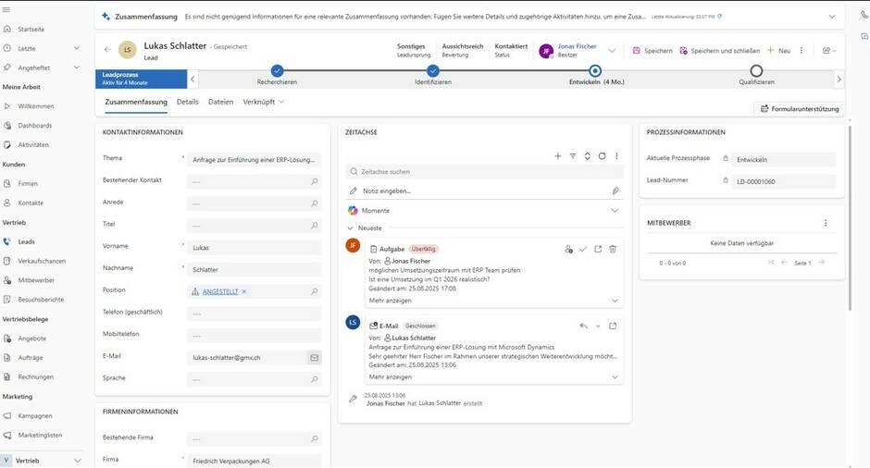Click Speichern und schließen
The width and height of the screenshot is (870, 468).
click(720, 51)
